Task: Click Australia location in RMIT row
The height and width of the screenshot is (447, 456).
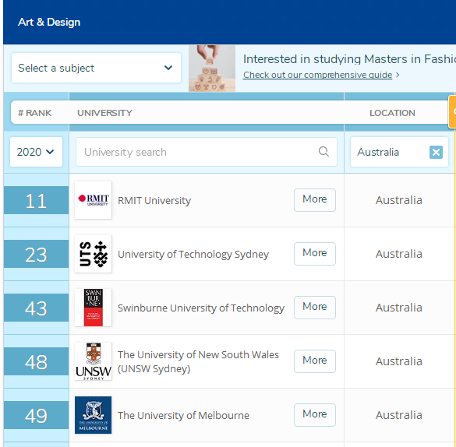Action: (399, 200)
